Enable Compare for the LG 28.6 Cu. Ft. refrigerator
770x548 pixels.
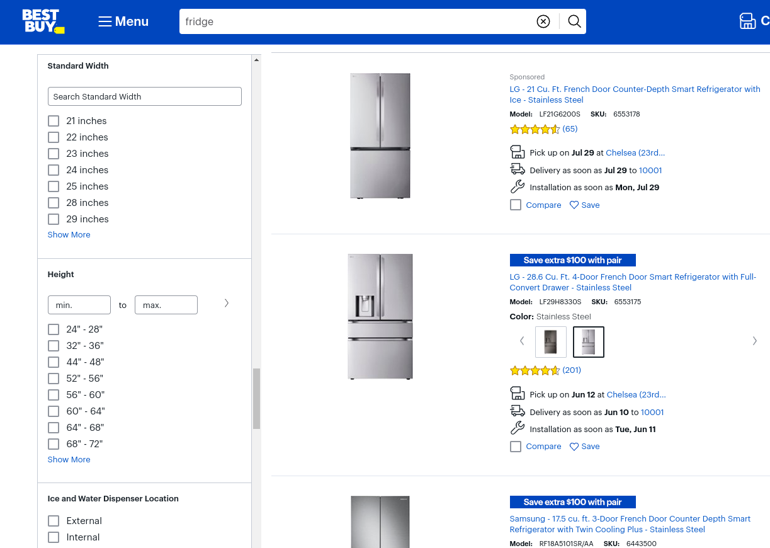(516, 447)
